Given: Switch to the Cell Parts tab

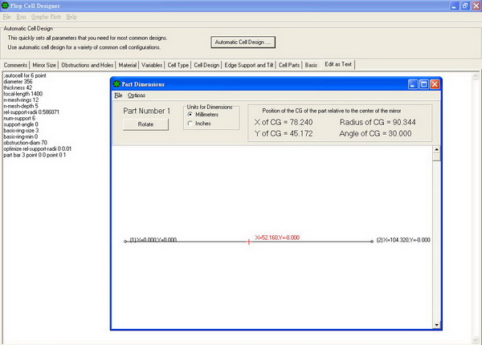Looking at the screenshot, I should pos(289,65).
